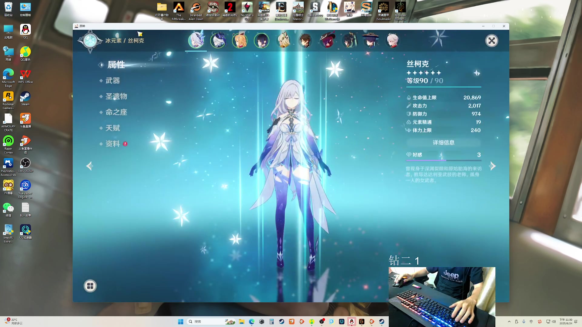Open the Calculator taskbar icon
The width and height of the screenshot is (582, 327).
[272, 322]
